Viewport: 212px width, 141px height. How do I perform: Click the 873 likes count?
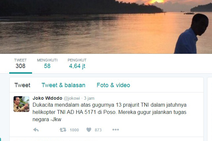click(98, 130)
